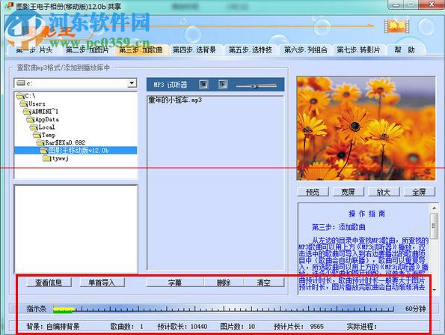Click the guide panel scrollbar down arrow
The height and width of the screenshot is (335, 445).
pyautogui.click(x=435, y=290)
